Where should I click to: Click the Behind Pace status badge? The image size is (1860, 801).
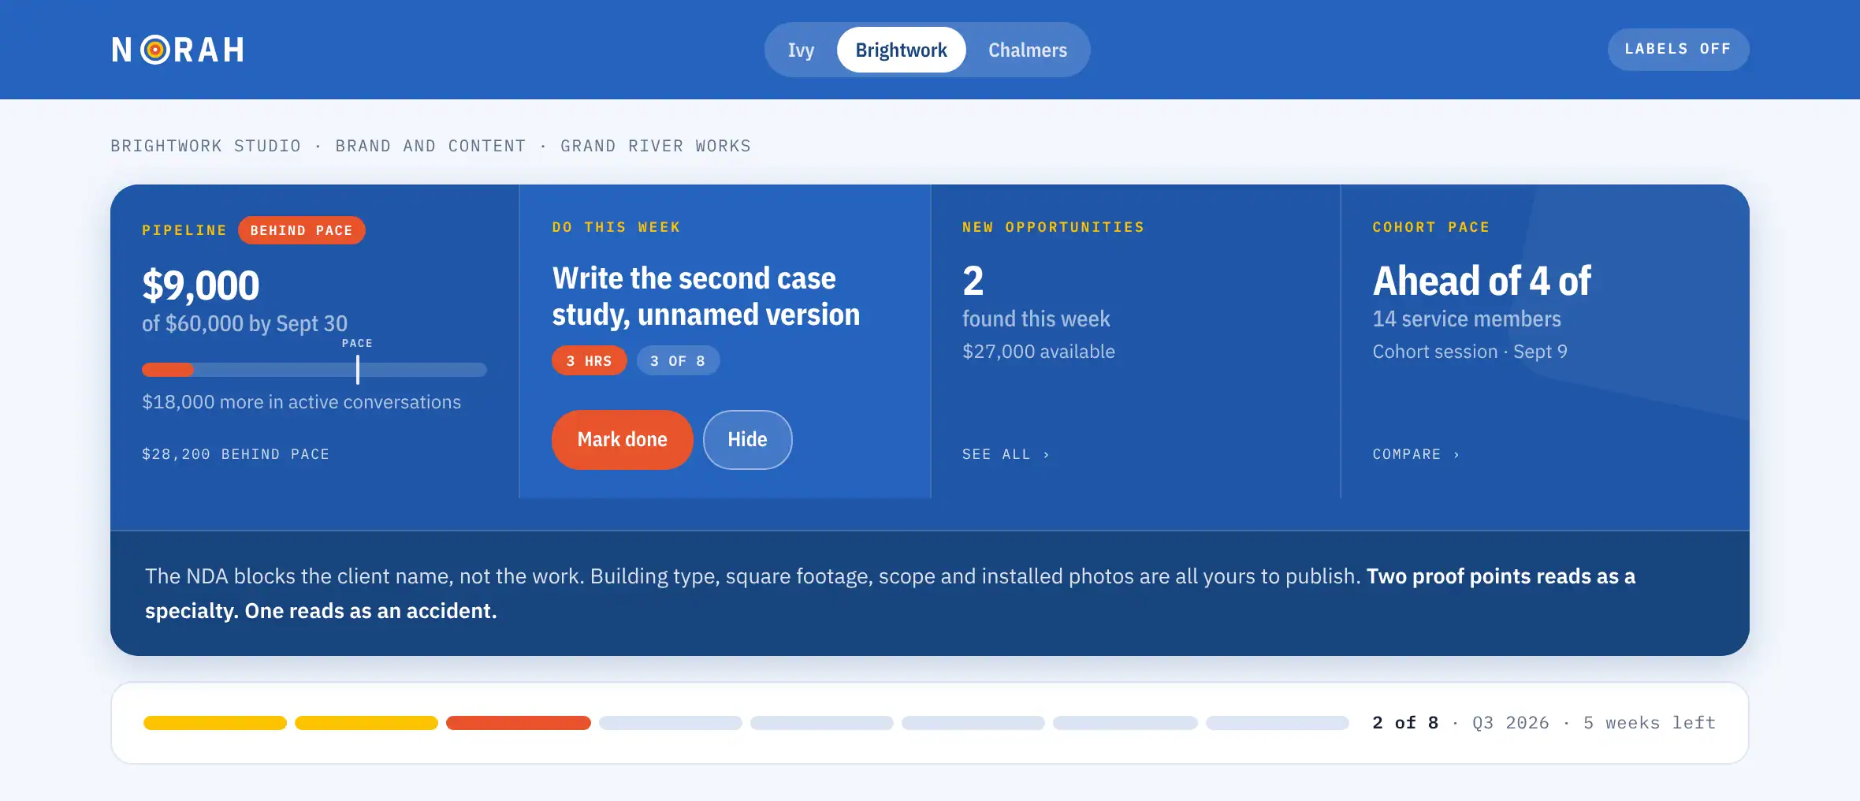pyautogui.click(x=301, y=230)
